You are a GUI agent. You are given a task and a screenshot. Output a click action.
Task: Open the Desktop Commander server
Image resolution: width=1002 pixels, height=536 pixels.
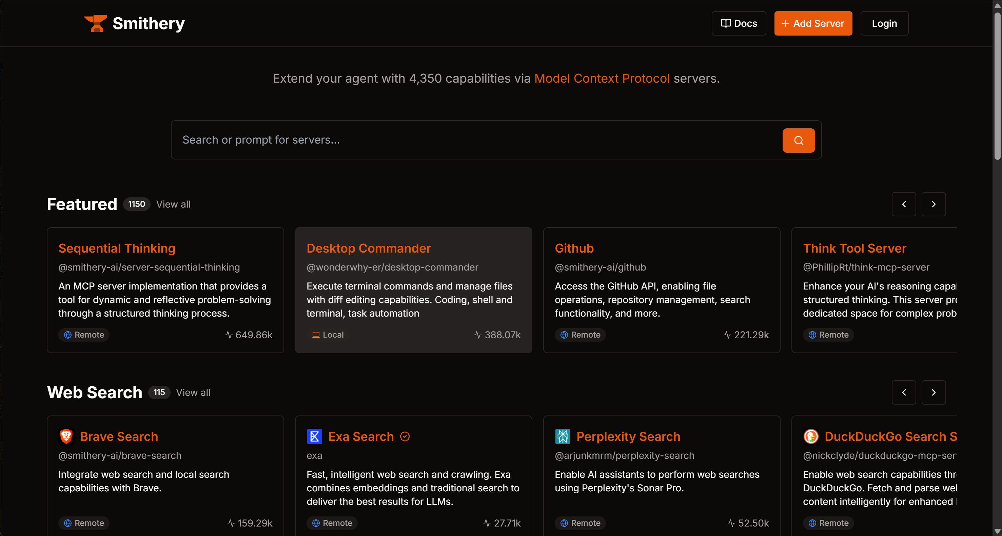(x=368, y=248)
